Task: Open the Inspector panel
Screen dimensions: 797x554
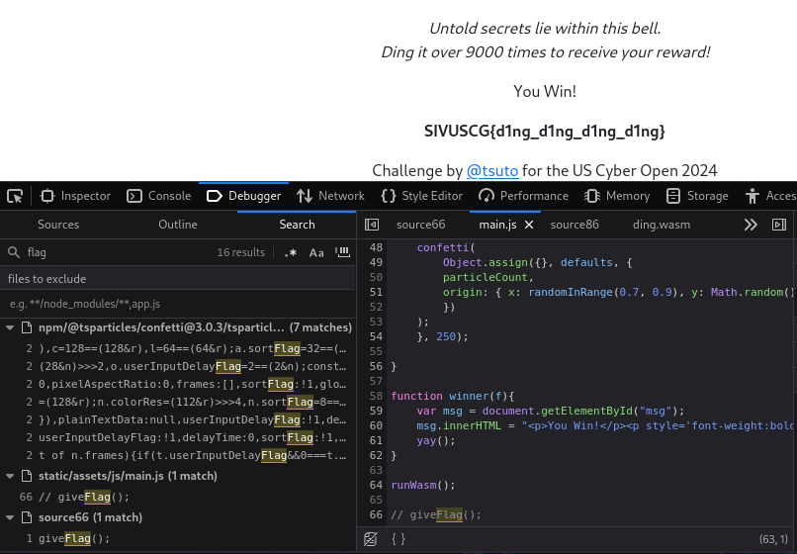Action: (75, 196)
